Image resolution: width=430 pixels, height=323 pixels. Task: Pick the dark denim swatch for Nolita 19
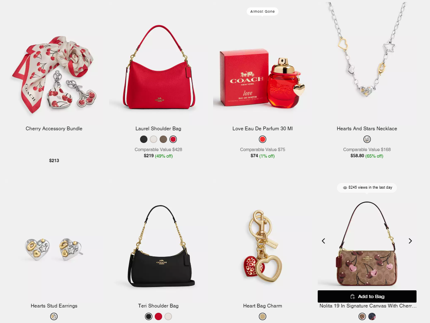pos(372,316)
